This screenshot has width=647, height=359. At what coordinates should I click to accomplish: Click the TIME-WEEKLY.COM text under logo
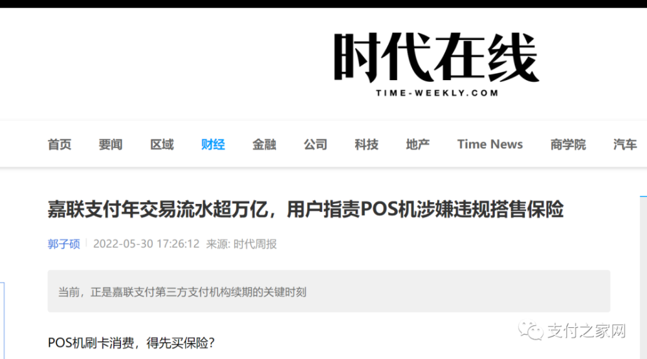click(437, 93)
